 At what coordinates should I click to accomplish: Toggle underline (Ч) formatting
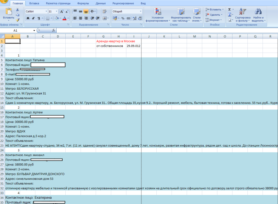point(39,18)
